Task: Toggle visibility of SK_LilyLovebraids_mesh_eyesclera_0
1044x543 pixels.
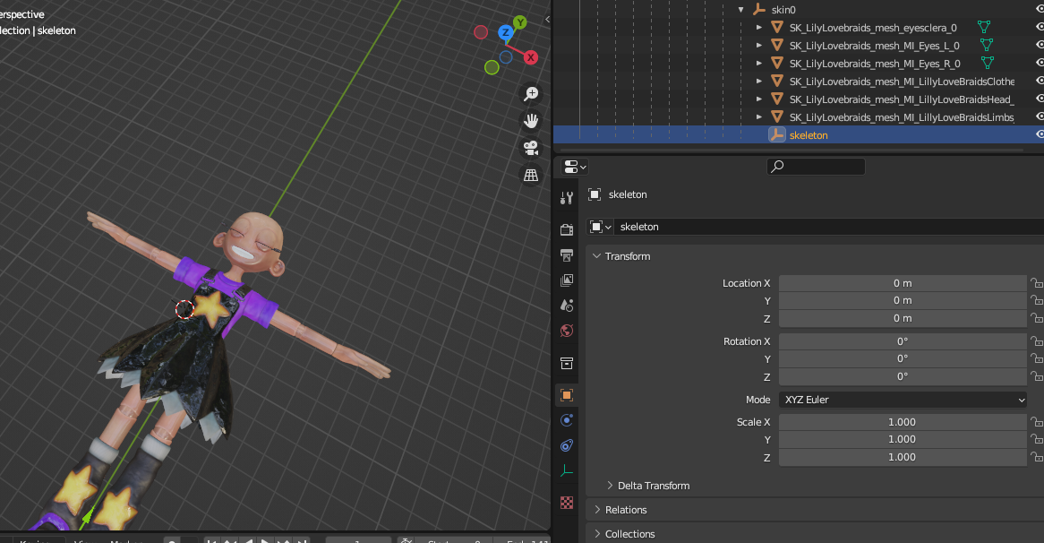Action: tap(1039, 27)
